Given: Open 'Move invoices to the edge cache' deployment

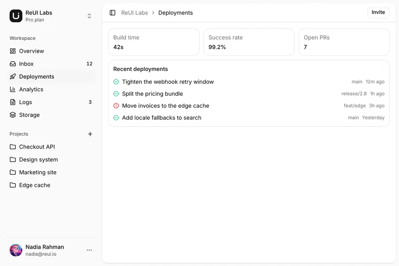Looking at the screenshot, I should (166, 106).
